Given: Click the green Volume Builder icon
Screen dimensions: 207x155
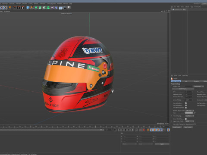Looking at the screenshot, I should click(x=48, y=8).
